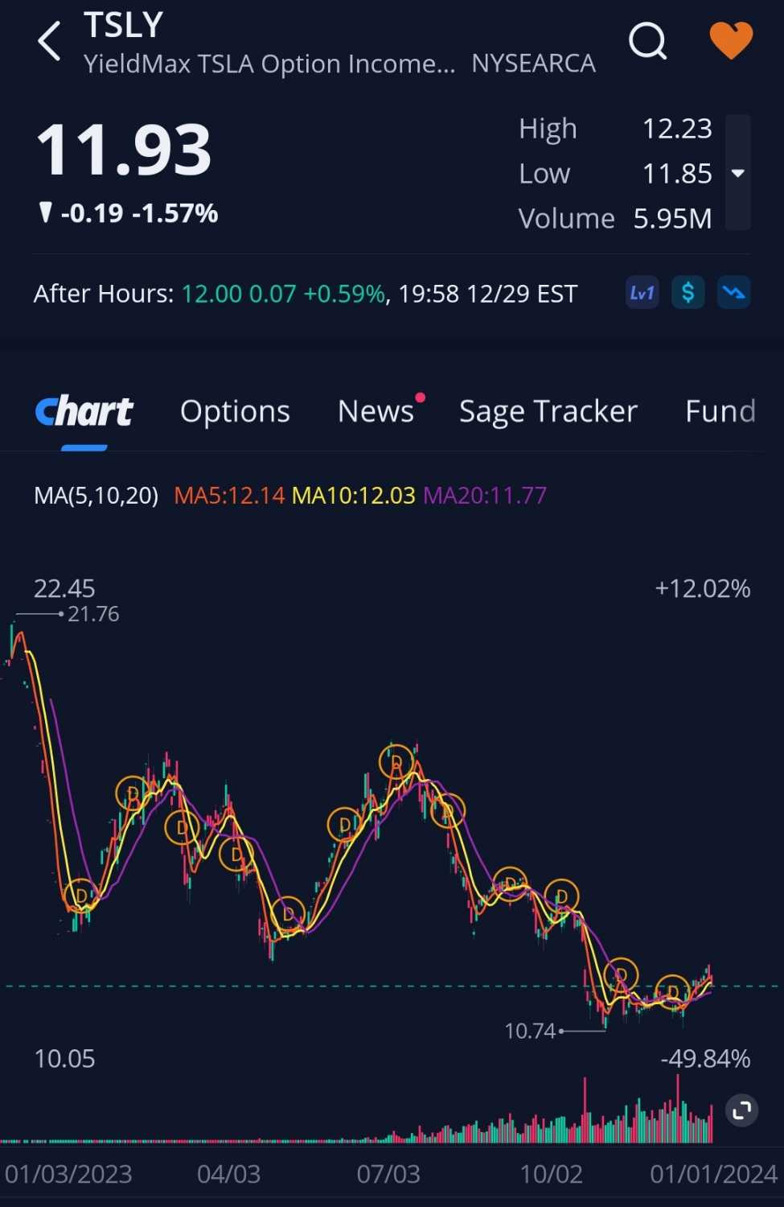Tap the 21.76 high price marker
The image size is (784, 1207).
(93, 614)
